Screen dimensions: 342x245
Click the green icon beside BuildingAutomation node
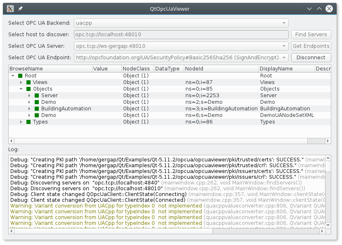click(x=37, y=109)
